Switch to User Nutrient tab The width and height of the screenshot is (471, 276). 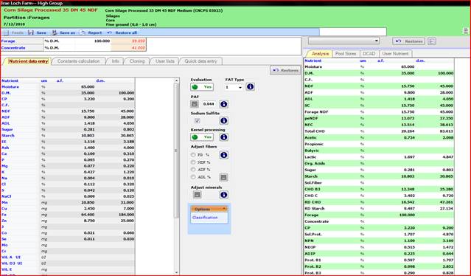[x=395, y=54]
